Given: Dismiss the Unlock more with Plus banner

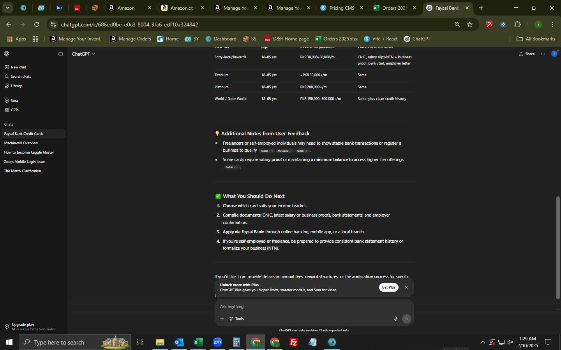Looking at the screenshot, I should pyautogui.click(x=406, y=287).
